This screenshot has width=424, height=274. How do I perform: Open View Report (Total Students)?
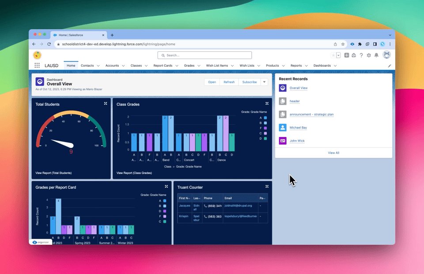click(x=53, y=173)
